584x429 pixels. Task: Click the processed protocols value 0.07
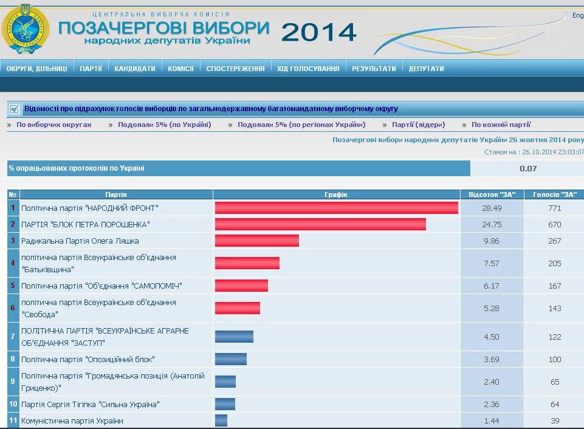coord(528,169)
